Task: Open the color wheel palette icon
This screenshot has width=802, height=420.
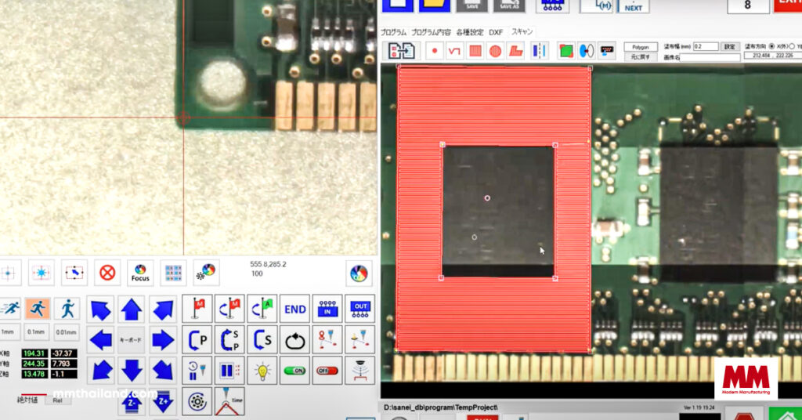Action: [359, 273]
